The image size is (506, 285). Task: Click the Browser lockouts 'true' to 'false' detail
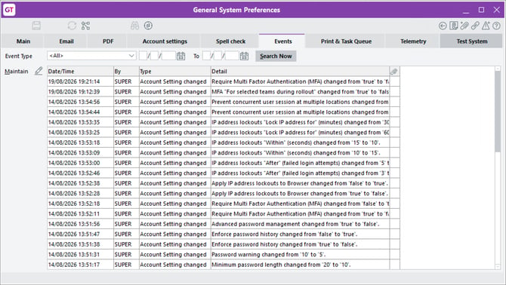pos(300,194)
